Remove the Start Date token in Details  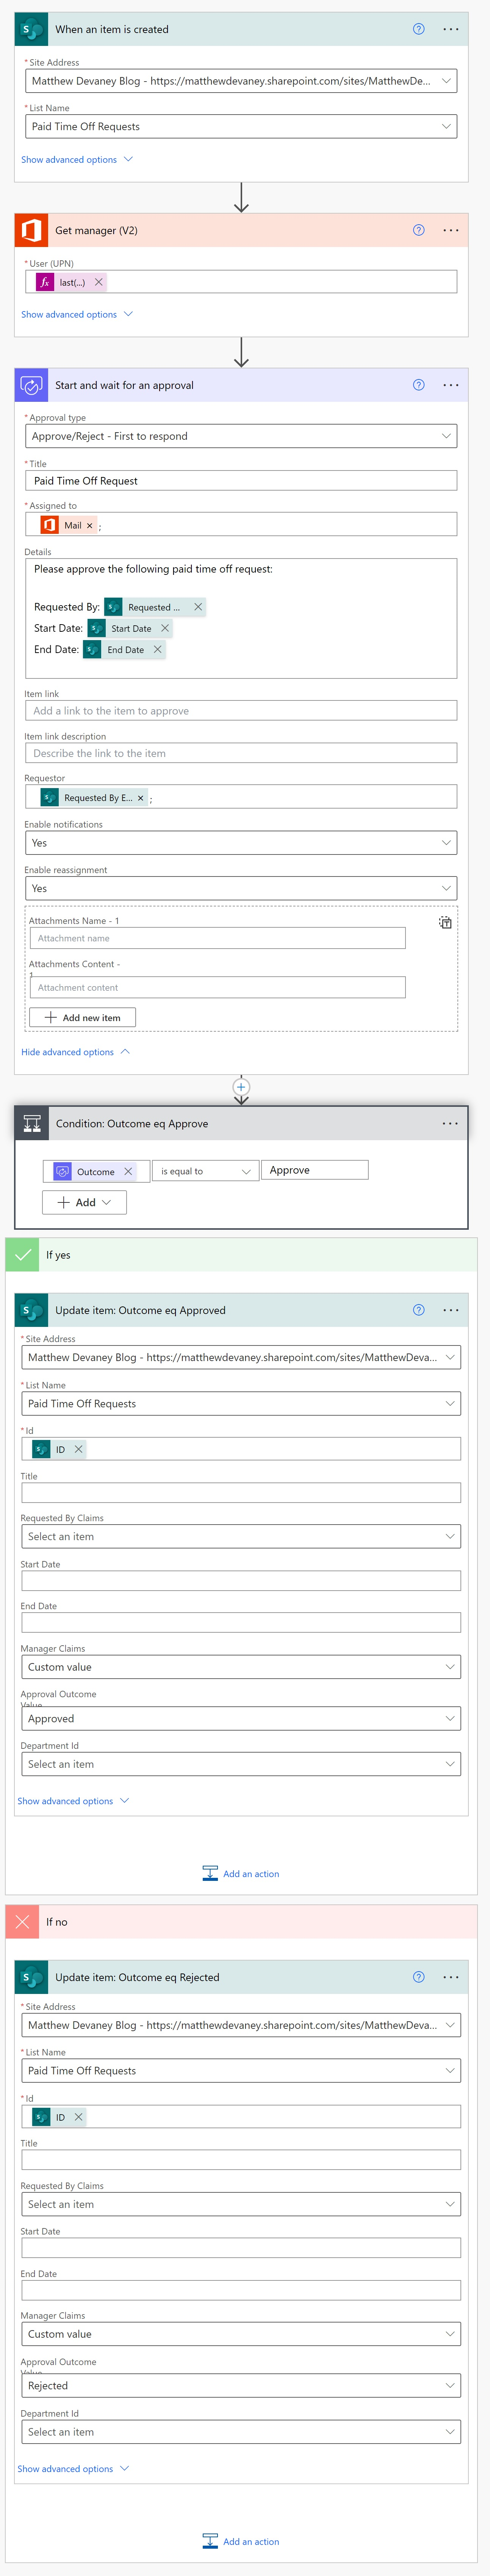tap(165, 628)
